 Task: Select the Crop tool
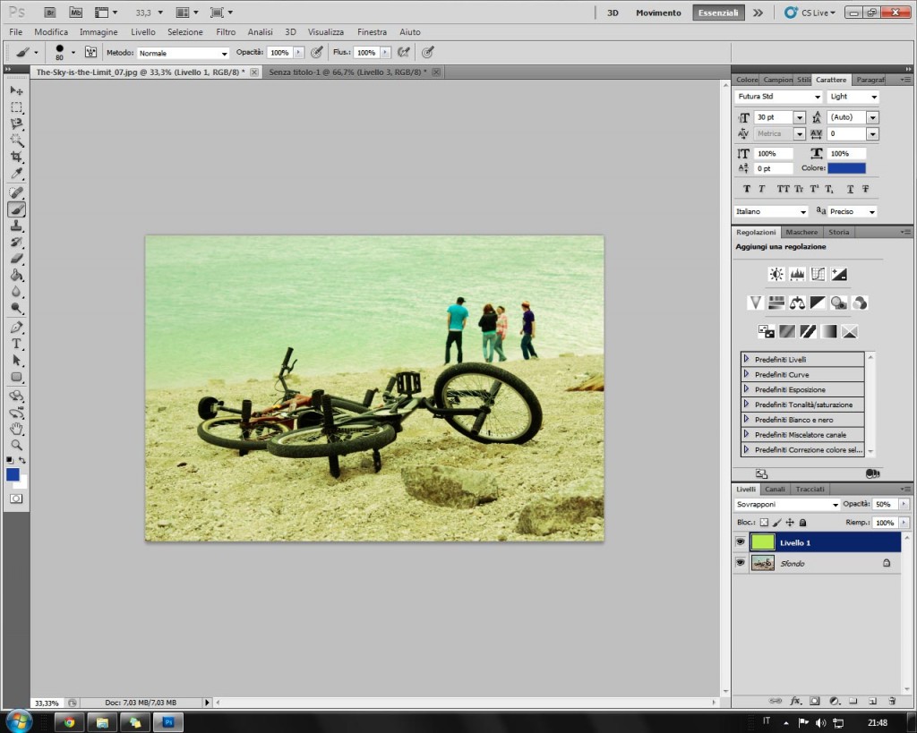[16, 157]
